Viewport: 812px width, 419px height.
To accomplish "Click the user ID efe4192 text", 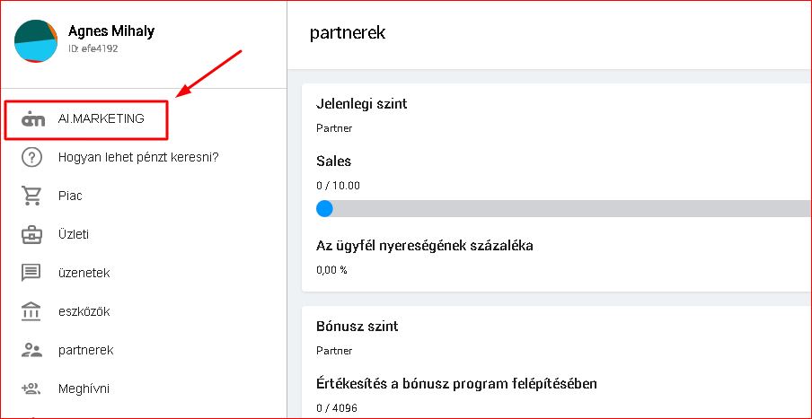I will pyautogui.click(x=93, y=49).
